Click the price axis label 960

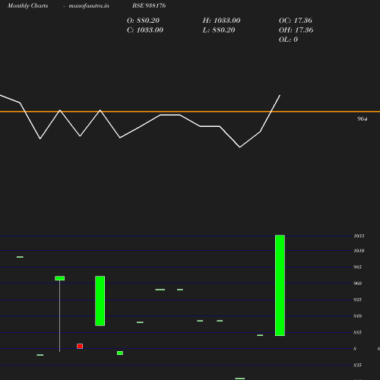click(x=357, y=283)
